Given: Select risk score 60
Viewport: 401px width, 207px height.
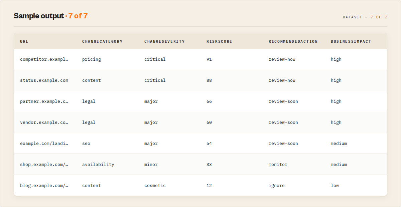Looking at the screenshot, I should pos(209,123).
